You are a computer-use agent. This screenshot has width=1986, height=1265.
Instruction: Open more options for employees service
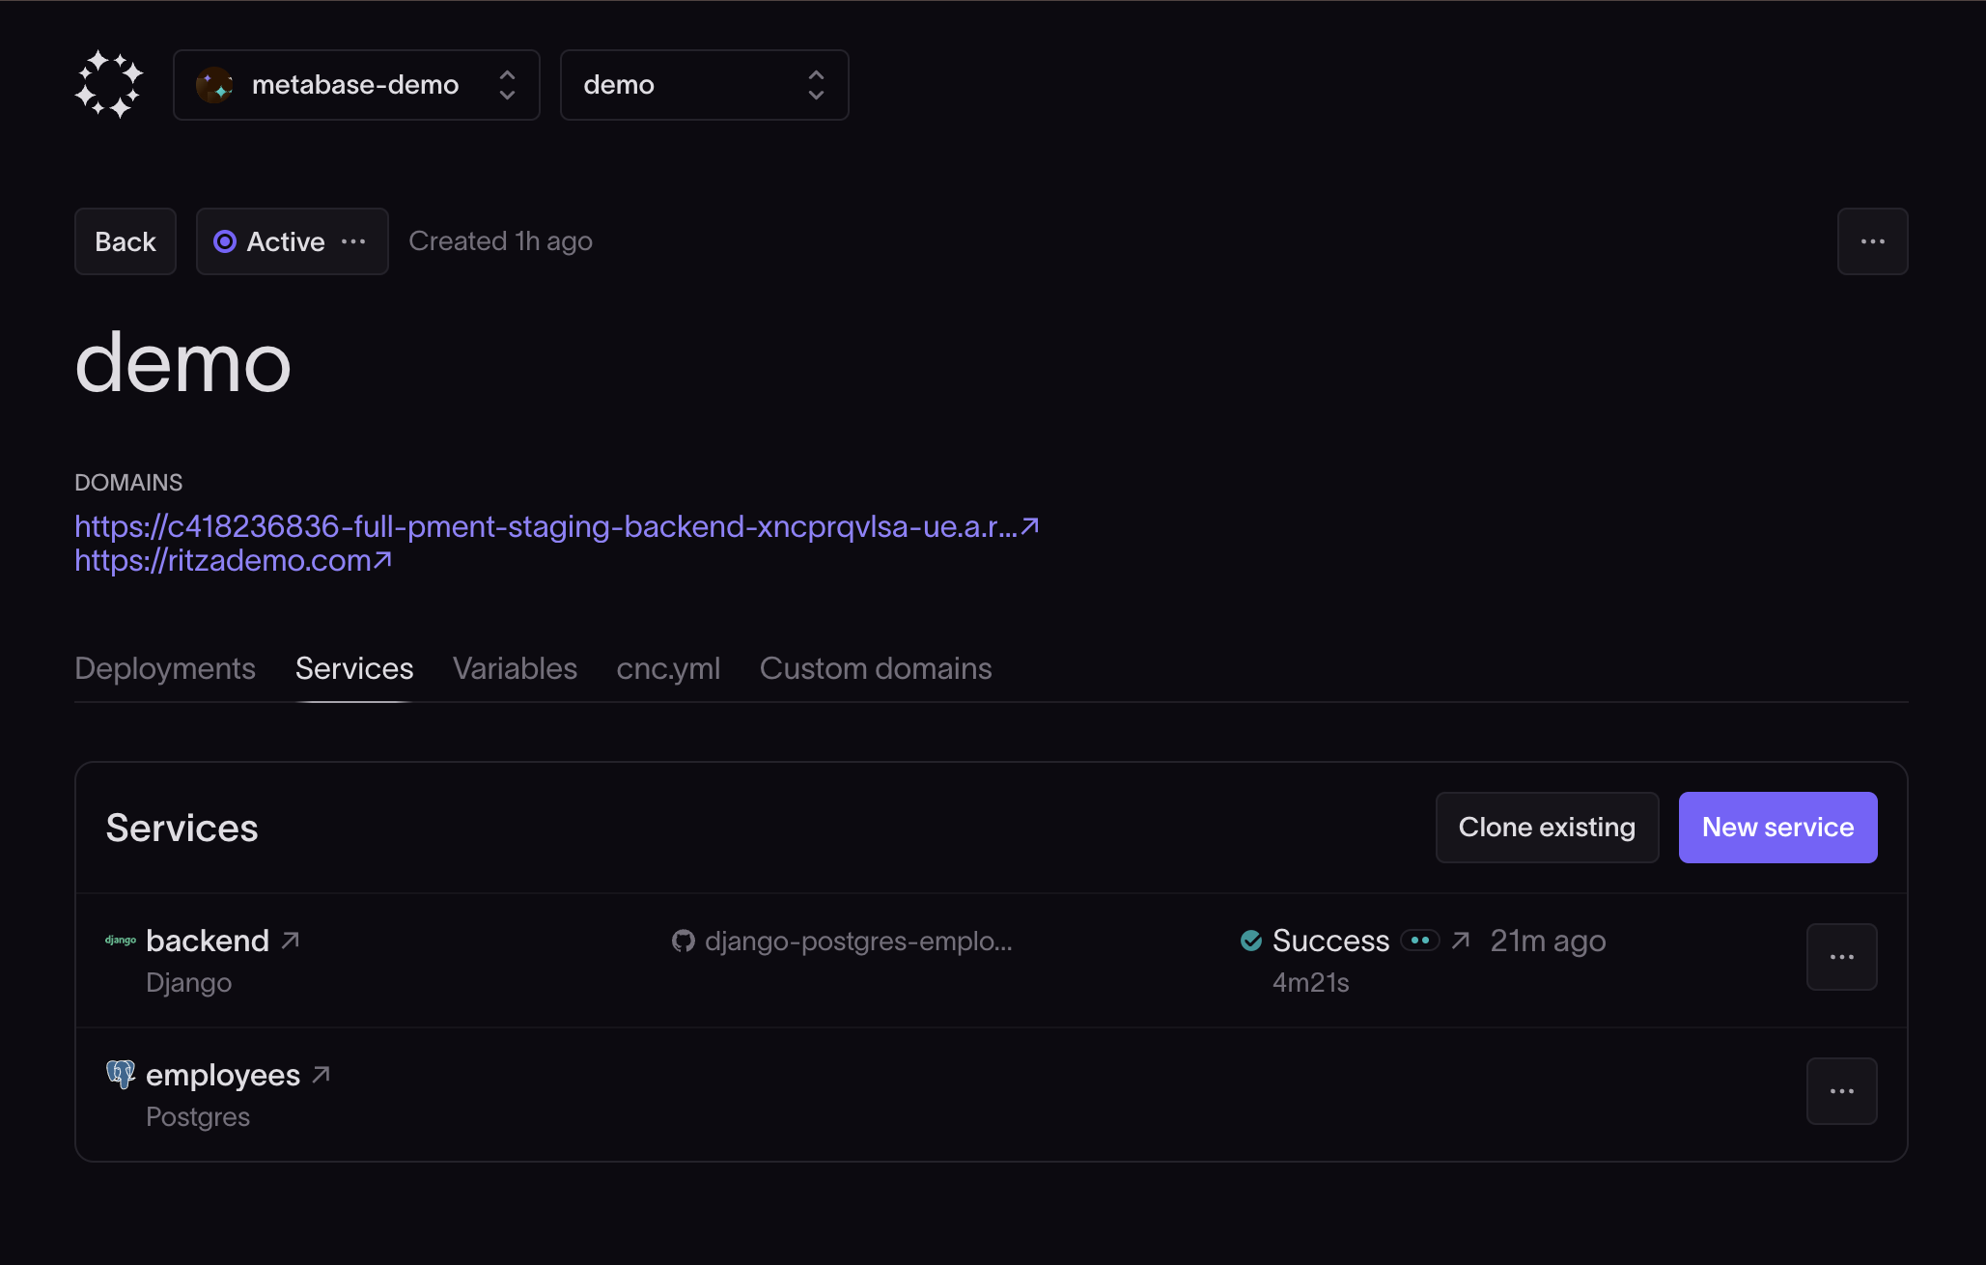click(x=1842, y=1091)
